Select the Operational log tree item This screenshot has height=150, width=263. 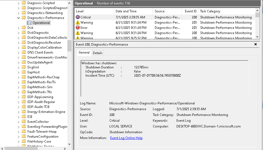coord(41,23)
